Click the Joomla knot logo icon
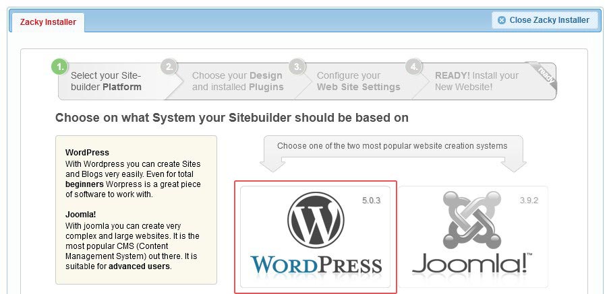609x294 pixels. coord(472,219)
